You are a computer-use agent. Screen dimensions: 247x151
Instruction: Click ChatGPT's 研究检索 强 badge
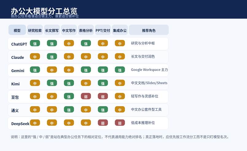pyautogui.click(x=35, y=44)
